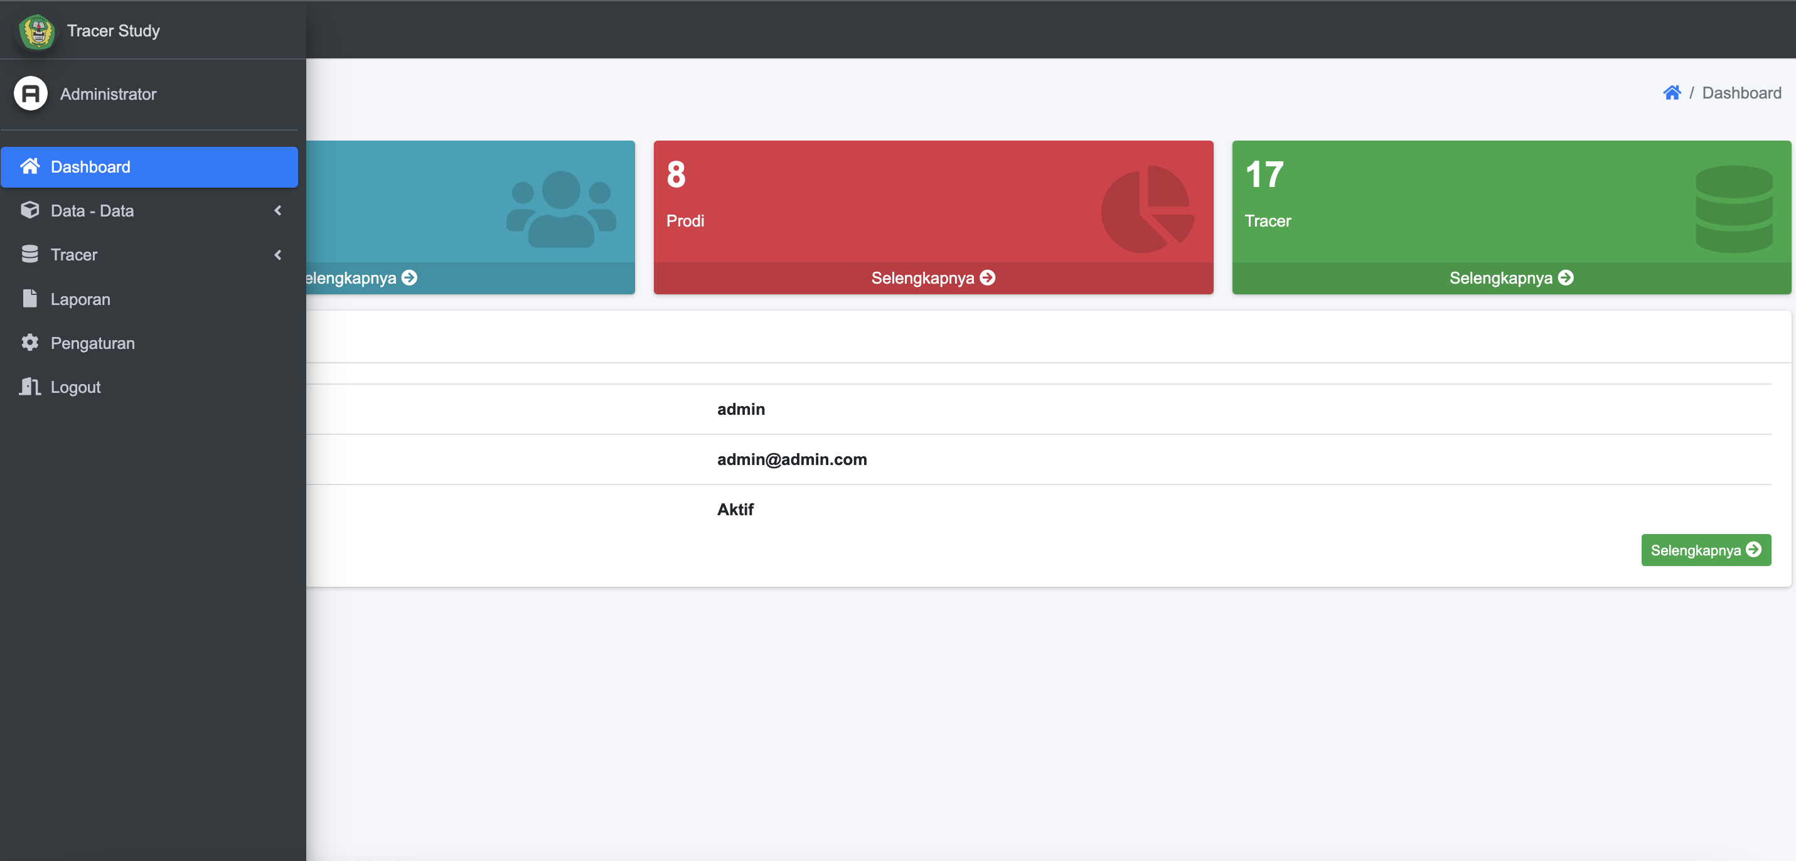Open the Tracer sidebar menu
Image resolution: width=1796 pixels, height=861 pixels.
point(74,254)
